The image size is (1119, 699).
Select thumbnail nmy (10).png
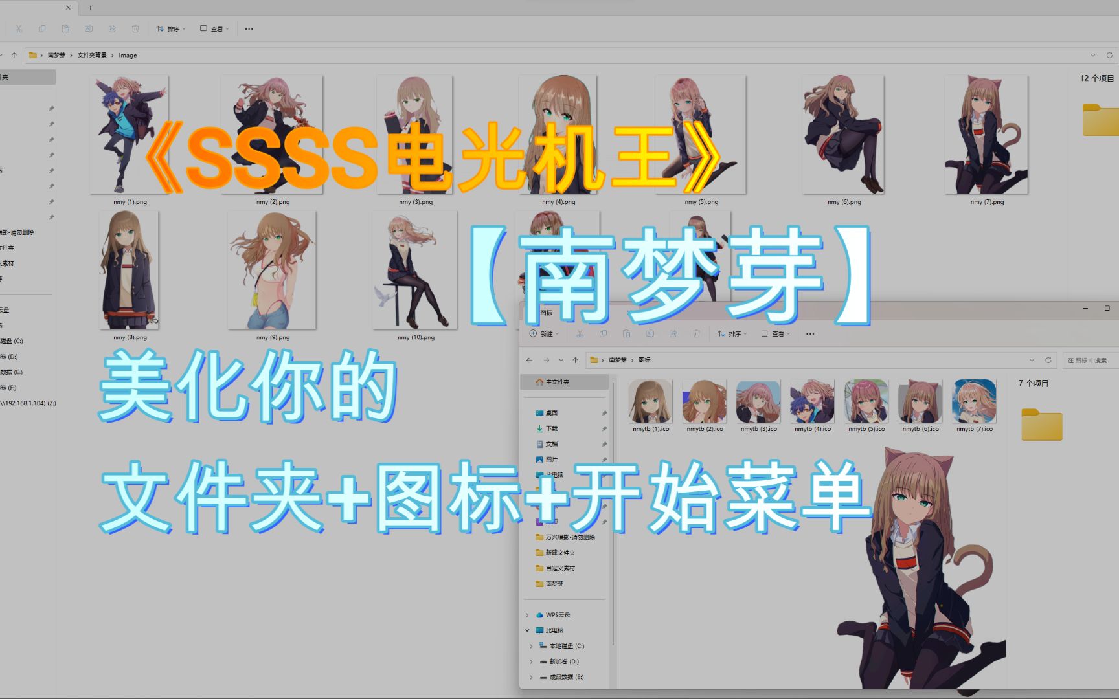click(414, 270)
